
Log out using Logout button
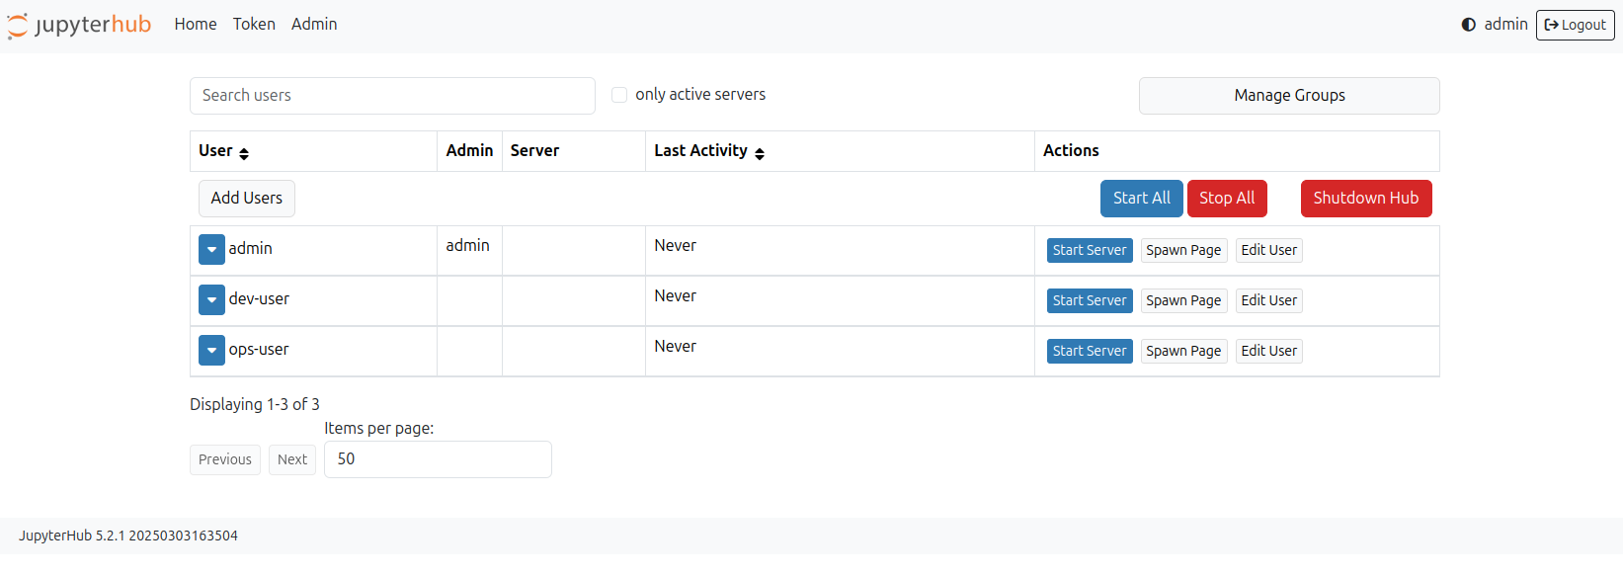tap(1575, 25)
